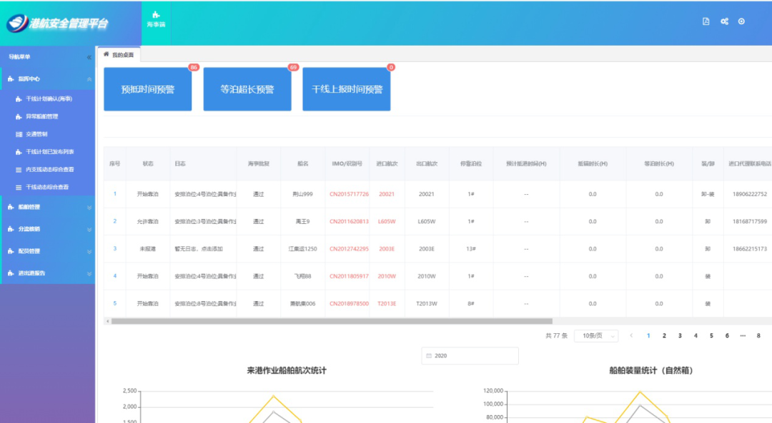Image resolution: width=772 pixels, height=423 pixels.
Task: Click 来港作业船舶航次统计 chart title
Action: point(287,370)
